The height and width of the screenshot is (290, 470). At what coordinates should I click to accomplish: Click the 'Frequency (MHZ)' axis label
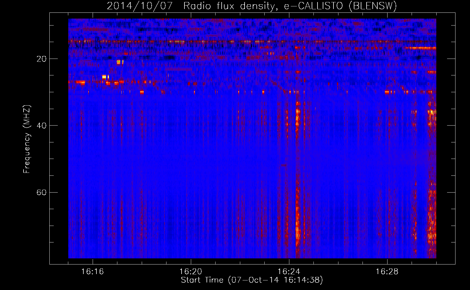[x=27, y=139]
